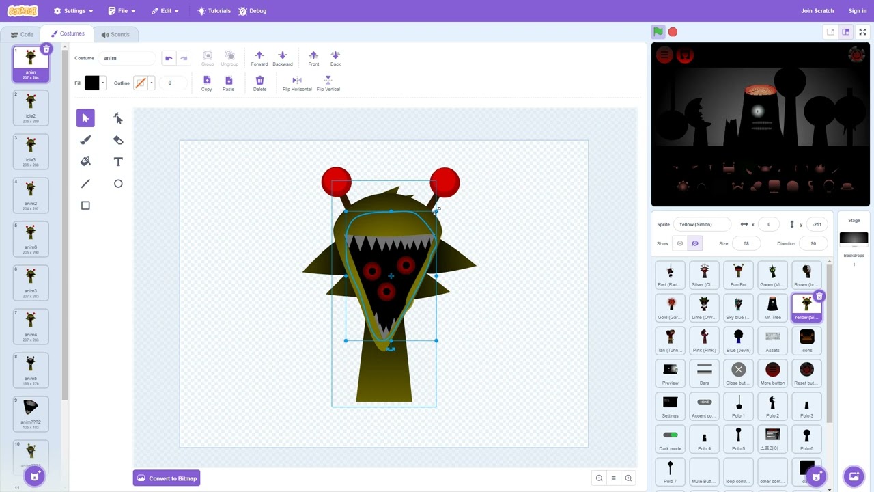Open the Edit menu
This screenshot has width=874, height=492.
click(x=165, y=11)
